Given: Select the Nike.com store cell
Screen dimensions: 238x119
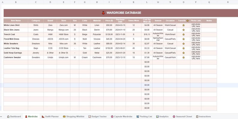Looking at the screenshot, I should coord(64,43).
